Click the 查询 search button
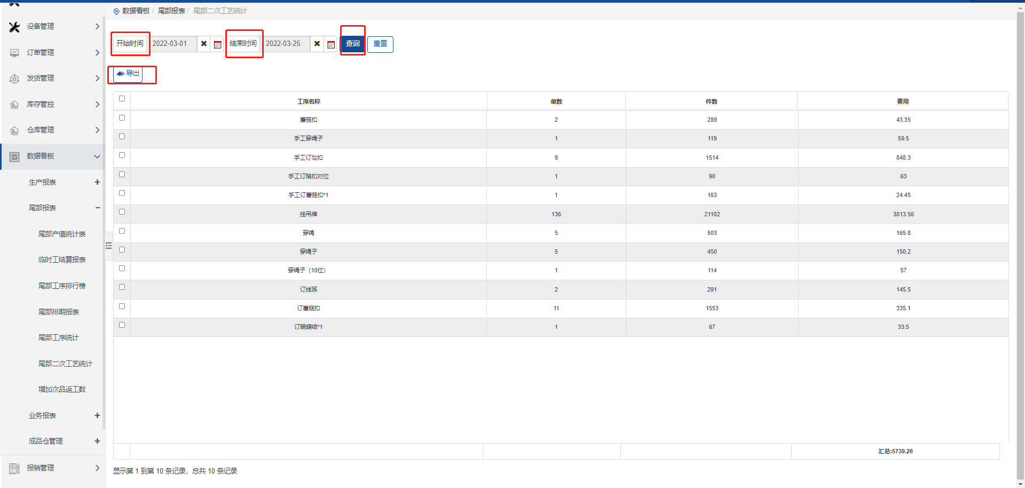Viewport: 1025px width, 488px height. point(352,44)
